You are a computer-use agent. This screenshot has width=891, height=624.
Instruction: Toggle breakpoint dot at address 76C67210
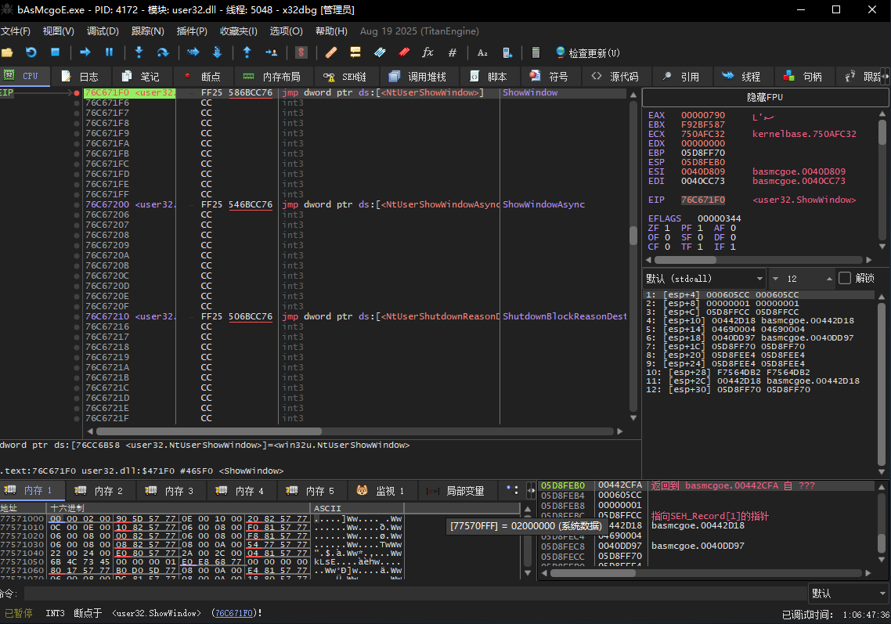pyautogui.click(x=77, y=316)
